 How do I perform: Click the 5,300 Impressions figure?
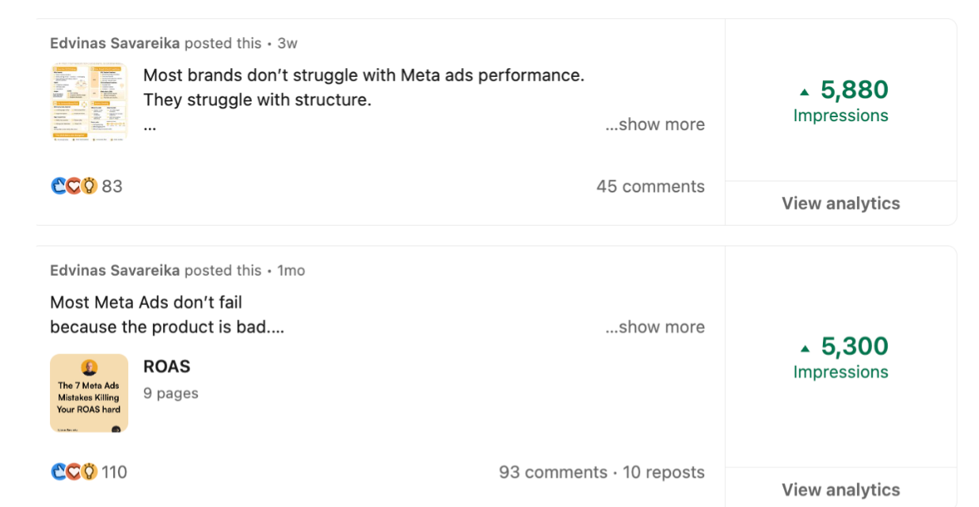(x=854, y=347)
